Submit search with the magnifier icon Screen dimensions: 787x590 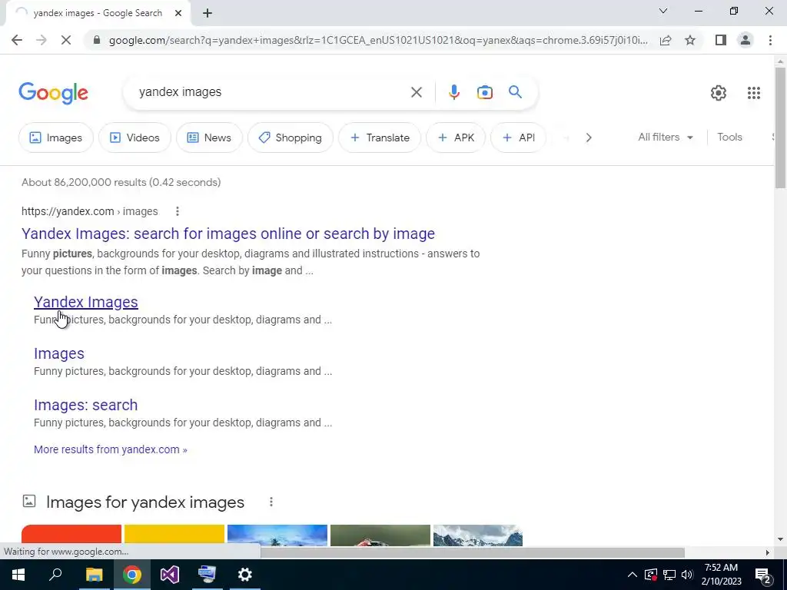[515, 92]
